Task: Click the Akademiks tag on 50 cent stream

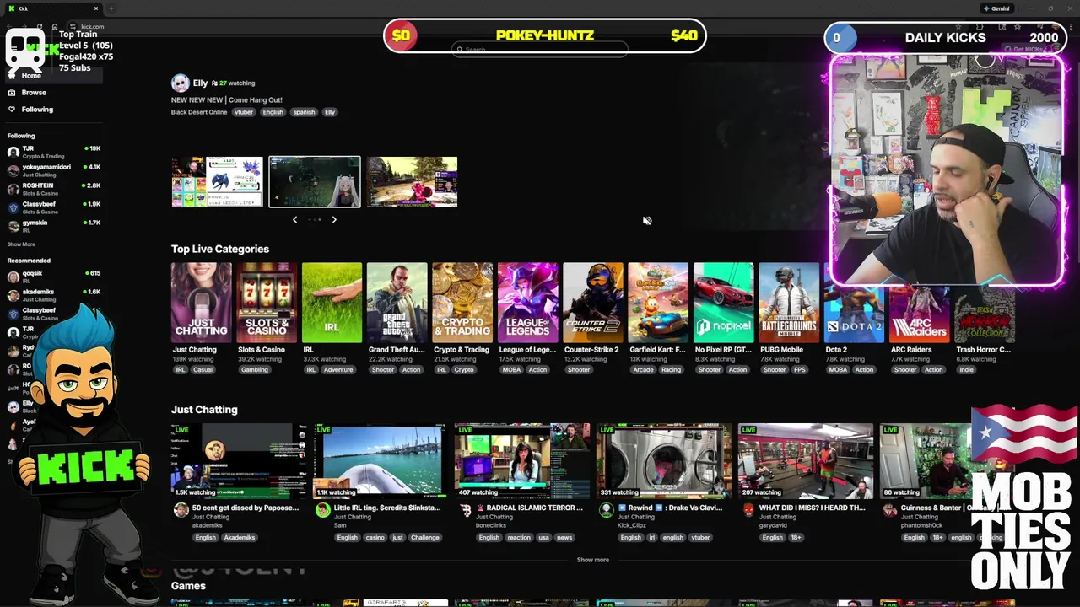Action: 240,538
